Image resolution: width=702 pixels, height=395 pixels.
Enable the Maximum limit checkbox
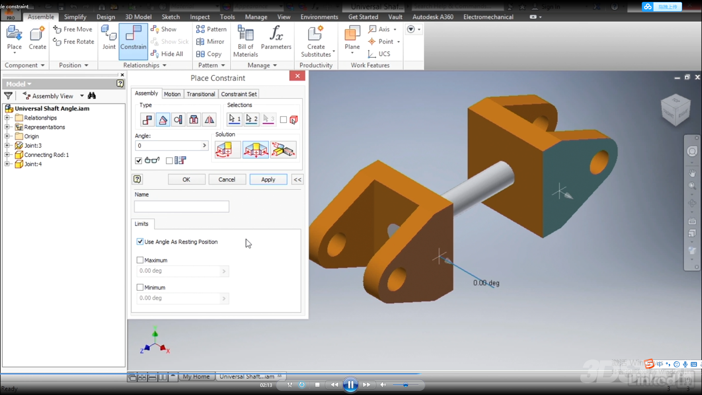point(140,260)
